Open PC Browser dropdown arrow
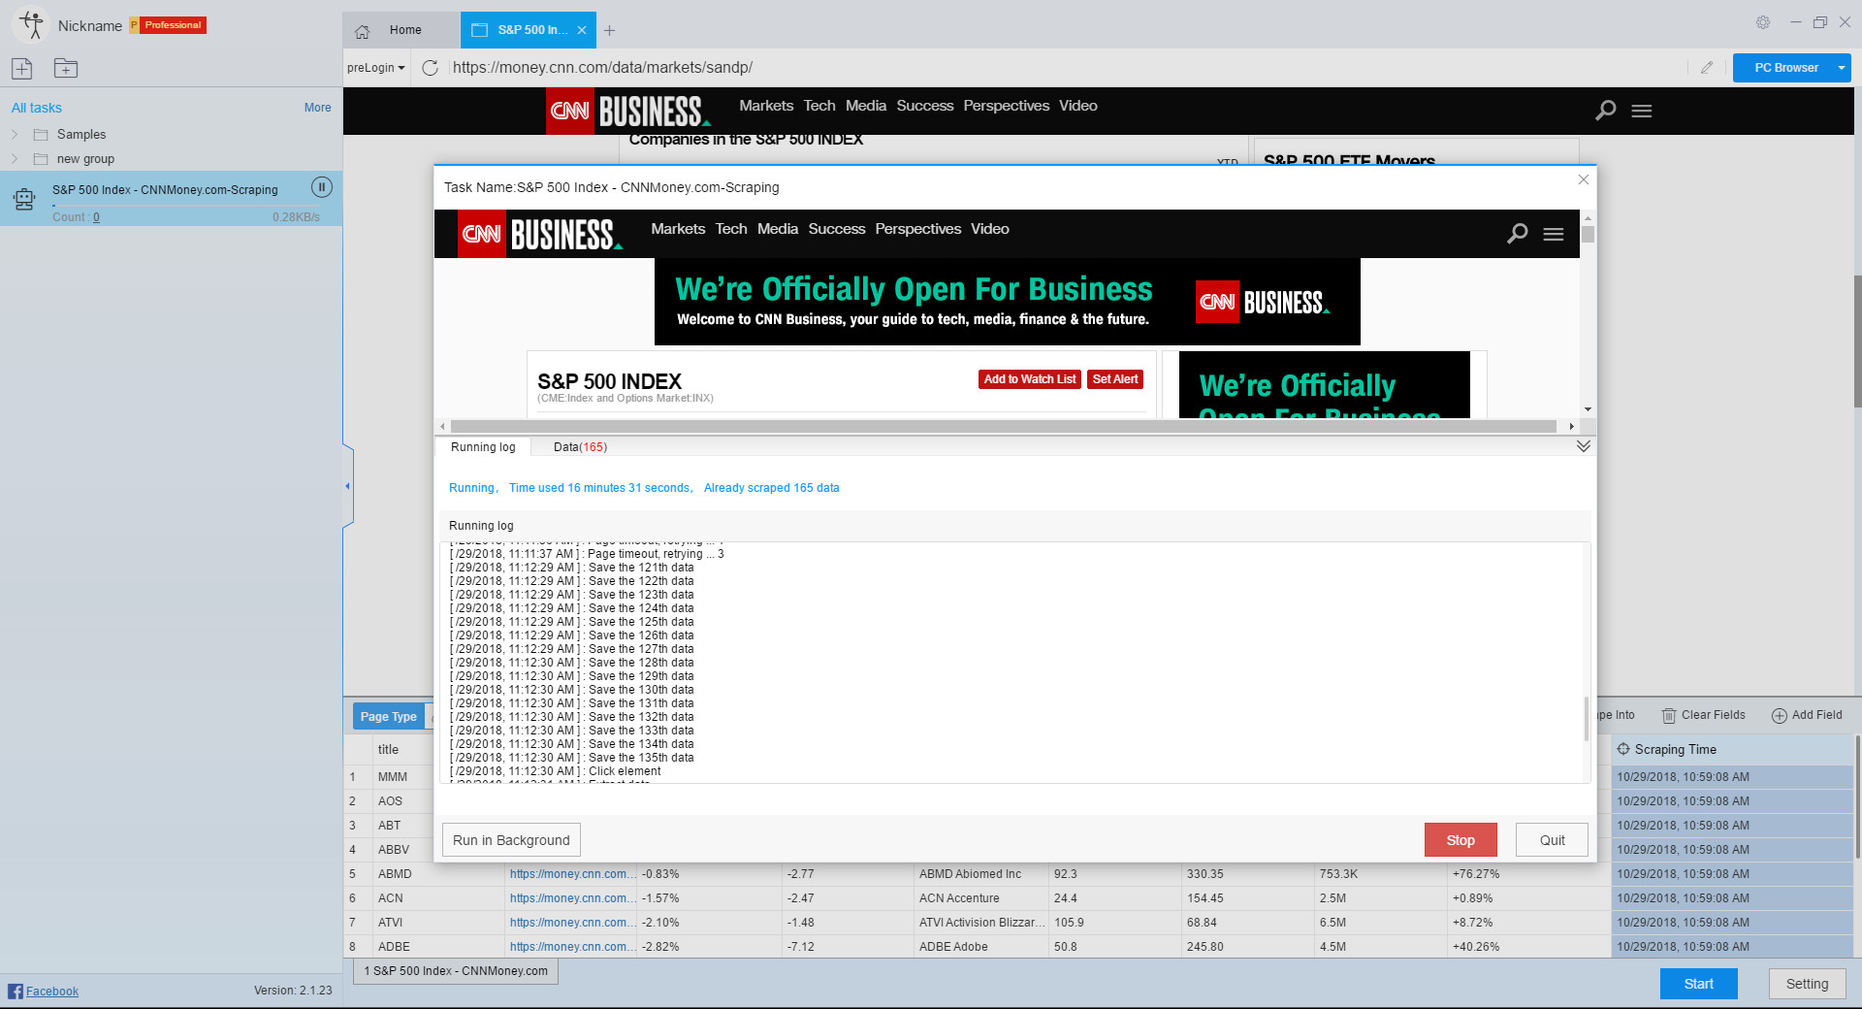Viewport: 1862px width, 1009px height. [1841, 68]
